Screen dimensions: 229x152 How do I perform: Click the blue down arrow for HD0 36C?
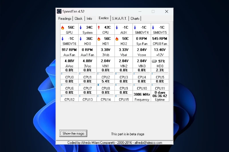click(x=81, y=39)
